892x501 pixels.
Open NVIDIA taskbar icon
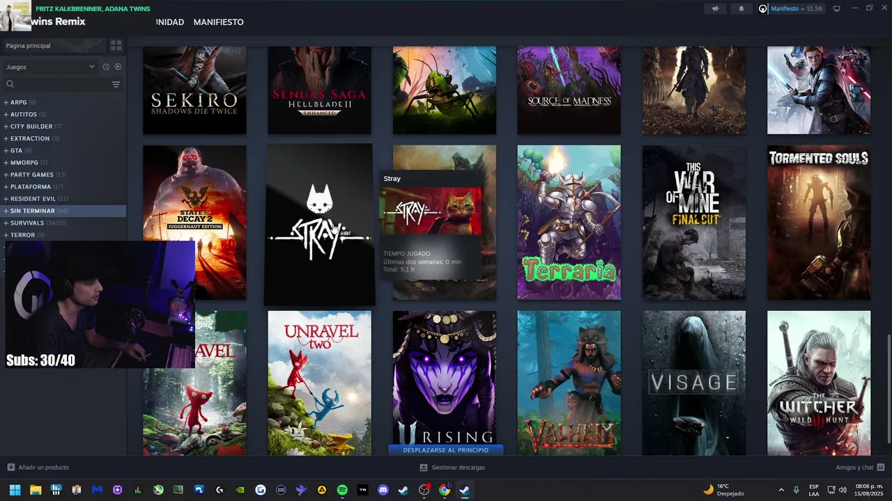[x=240, y=490]
